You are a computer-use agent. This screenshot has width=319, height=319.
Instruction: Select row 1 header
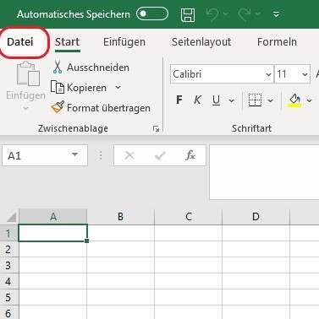(x=8, y=233)
